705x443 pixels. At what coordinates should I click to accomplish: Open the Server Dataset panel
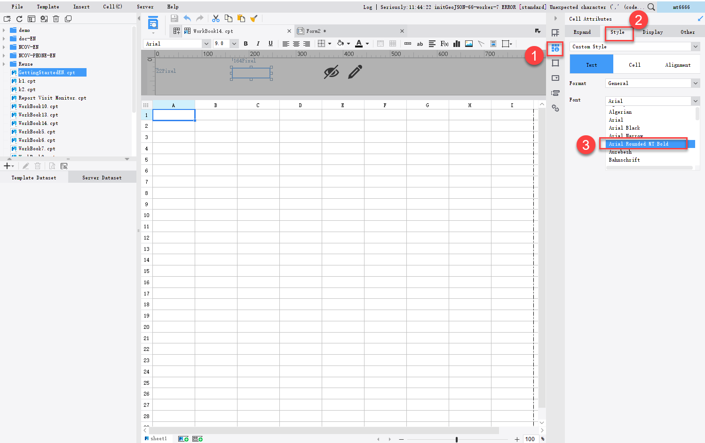click(102, 177)
